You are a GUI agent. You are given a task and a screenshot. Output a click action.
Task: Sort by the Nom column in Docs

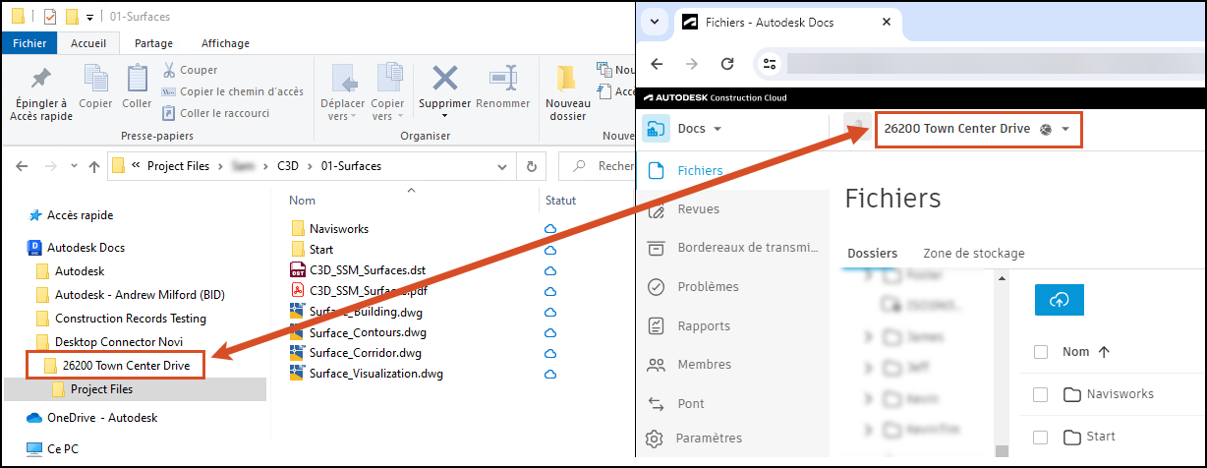[x=1083, y=352]
